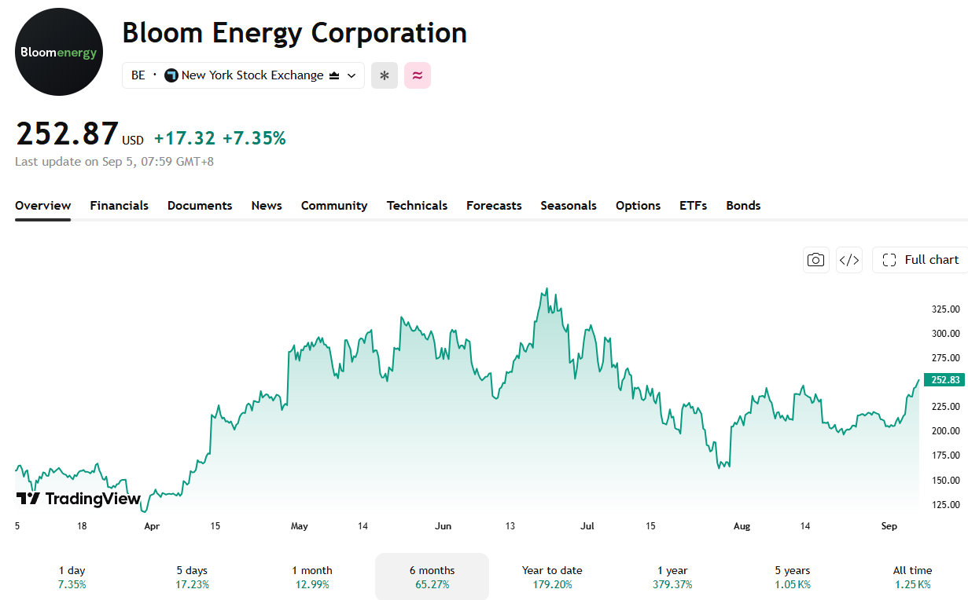Click the +17.32 +7.35% change text
Screen dimensions: 968x600
point(219,138)
